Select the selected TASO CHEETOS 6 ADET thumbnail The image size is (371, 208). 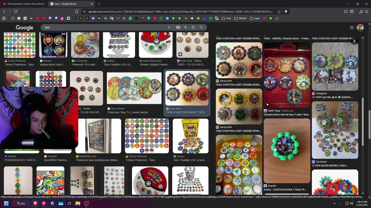[x=187, y=88]
